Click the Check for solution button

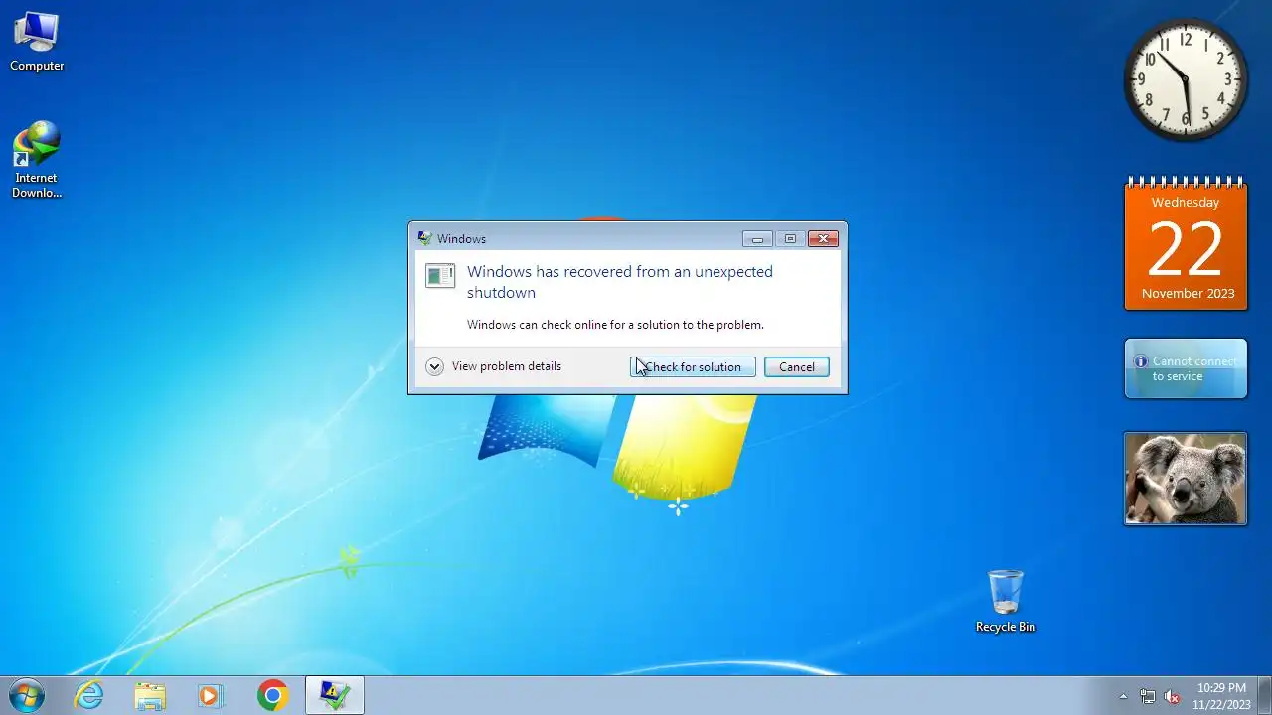point(693,367)
